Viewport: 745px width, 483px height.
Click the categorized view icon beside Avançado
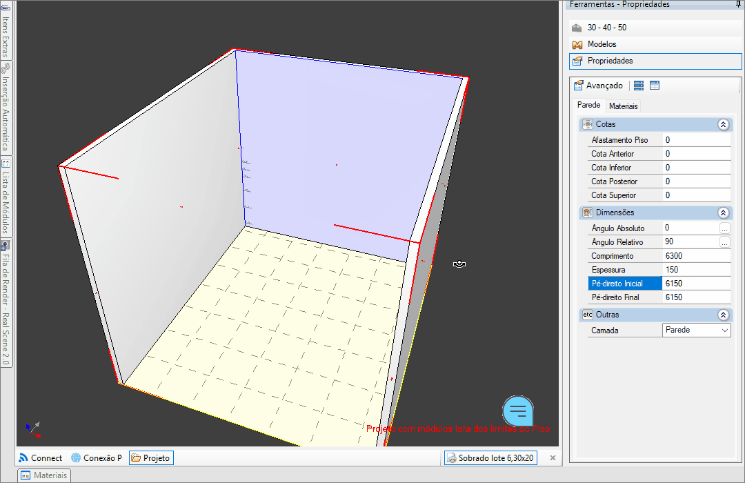pos(639,86)
